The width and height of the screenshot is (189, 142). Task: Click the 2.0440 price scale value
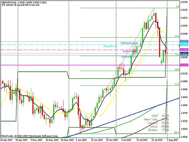coord(184,34)
